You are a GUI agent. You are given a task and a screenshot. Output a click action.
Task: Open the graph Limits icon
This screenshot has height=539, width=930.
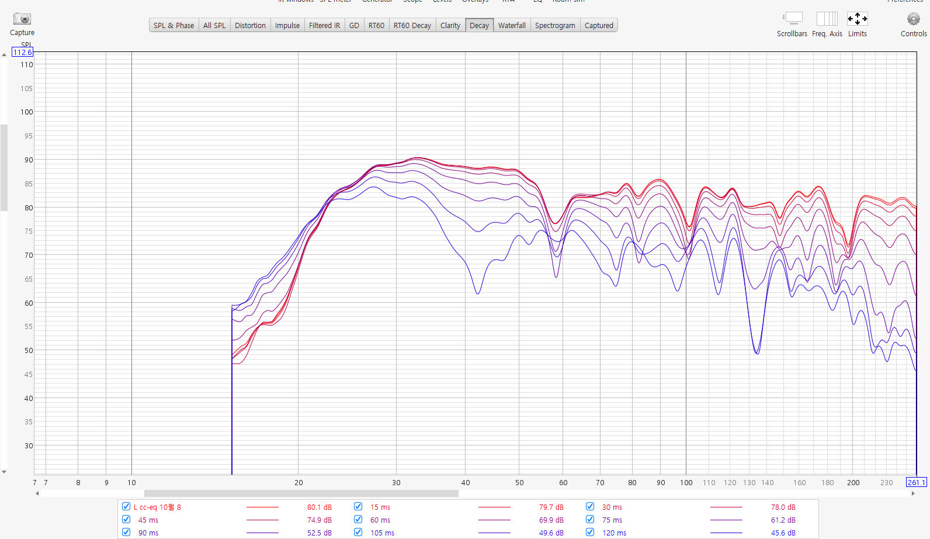pos(857,19)
